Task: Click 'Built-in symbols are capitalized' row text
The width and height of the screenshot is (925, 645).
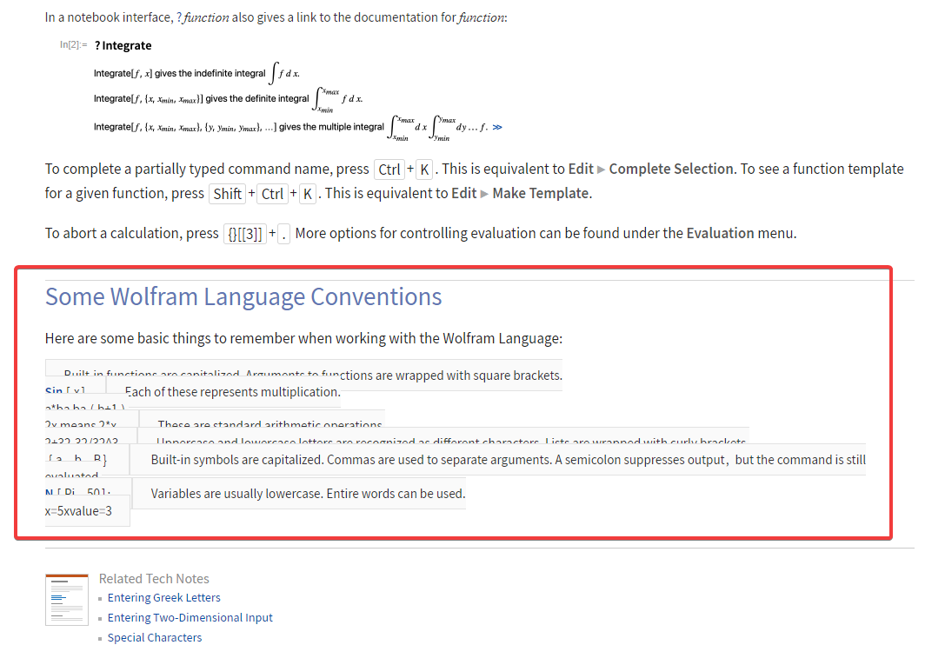Action: [x=508, y=461]
